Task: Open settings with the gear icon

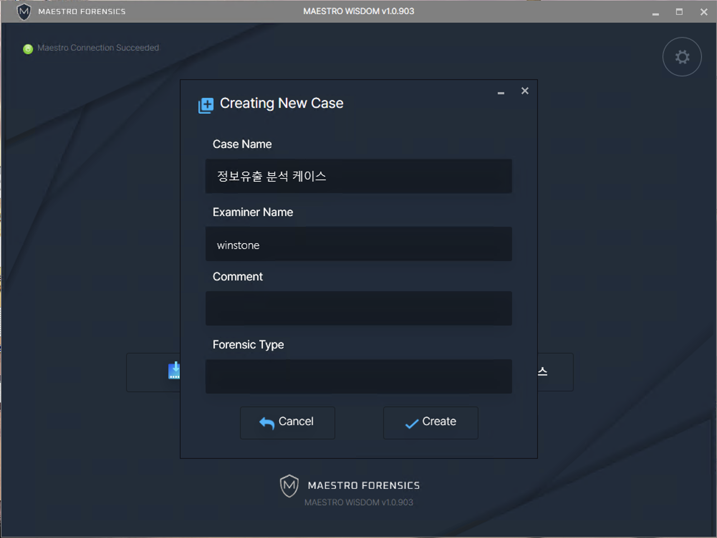Action: (682, 57)
